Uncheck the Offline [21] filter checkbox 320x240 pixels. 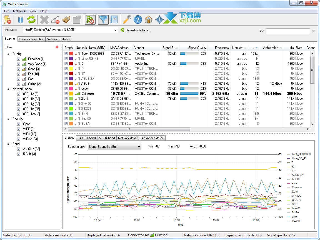click(x=18, y=84)
